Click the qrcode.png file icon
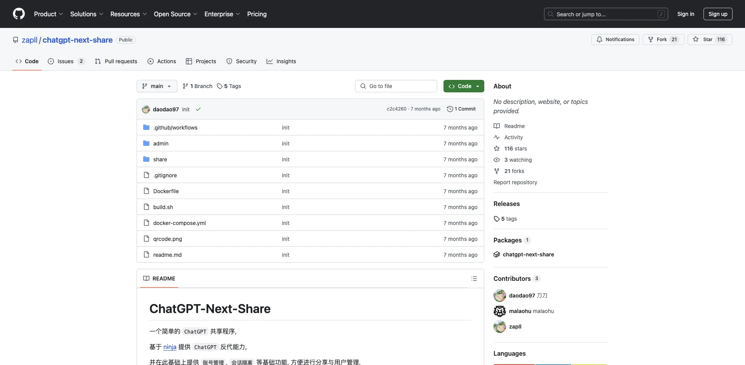 146,239
